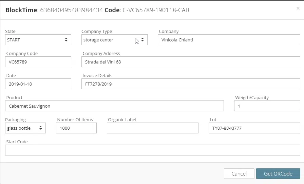Click the Date field 2019-01-18
304x184 pixels.
[38, 84]
